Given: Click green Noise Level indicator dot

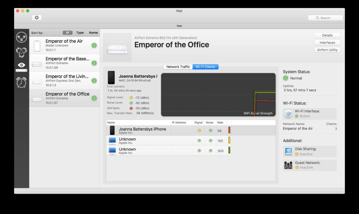Looking at the screenshot, I should (x=131, y=103).
